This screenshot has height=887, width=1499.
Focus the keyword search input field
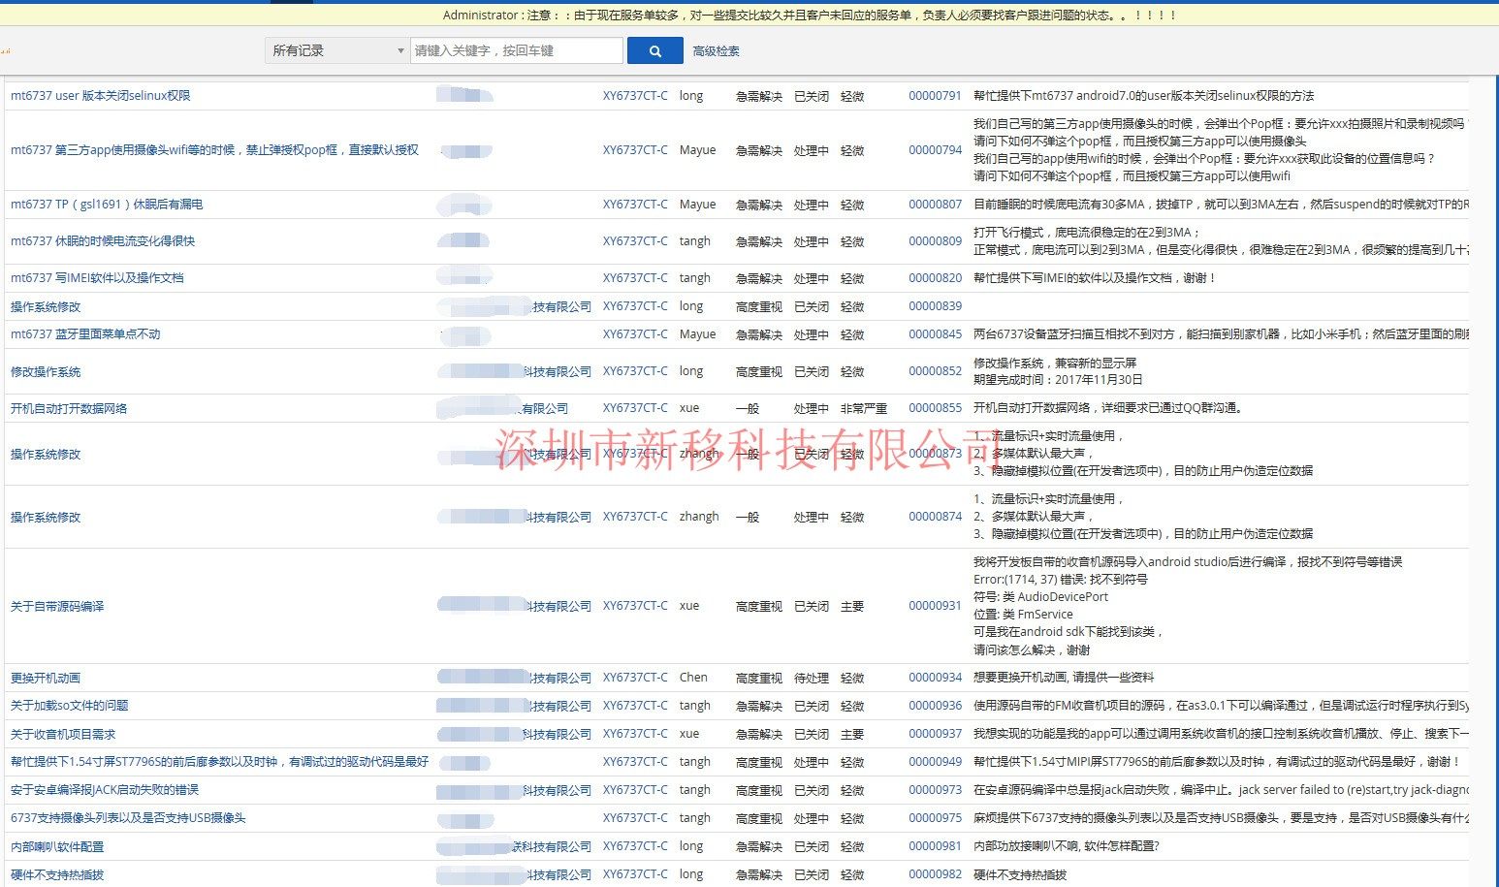coord(517,50)
